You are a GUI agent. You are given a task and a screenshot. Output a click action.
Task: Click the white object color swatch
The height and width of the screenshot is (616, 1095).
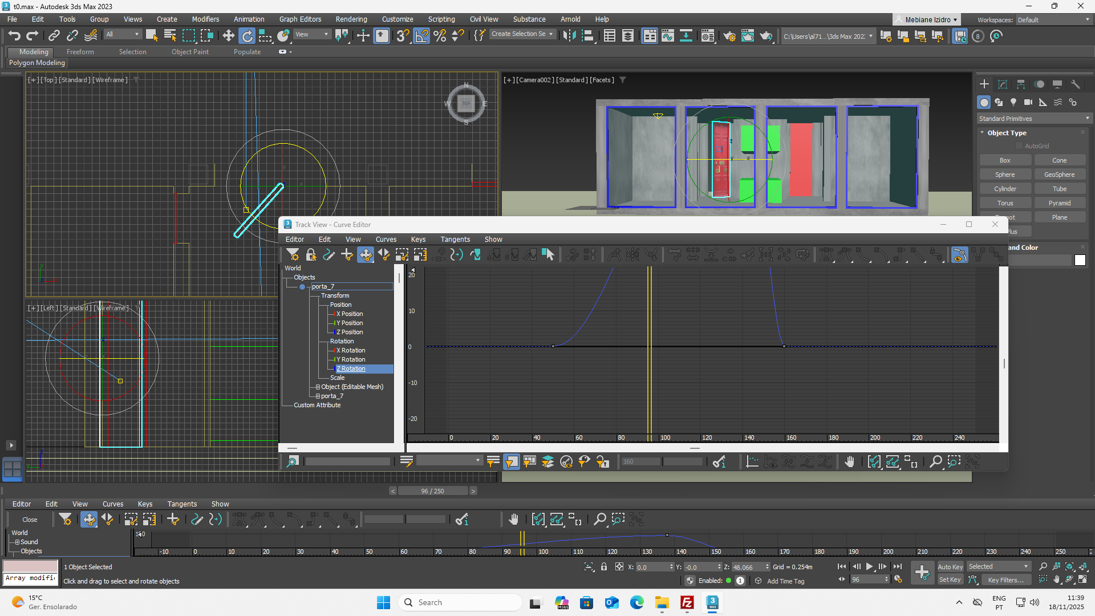tap(1080, 260)
